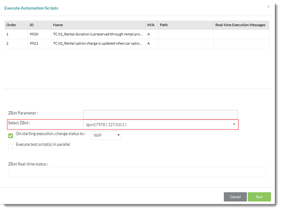
Task: Click the ID column header
Action: (x=32, y=25)
